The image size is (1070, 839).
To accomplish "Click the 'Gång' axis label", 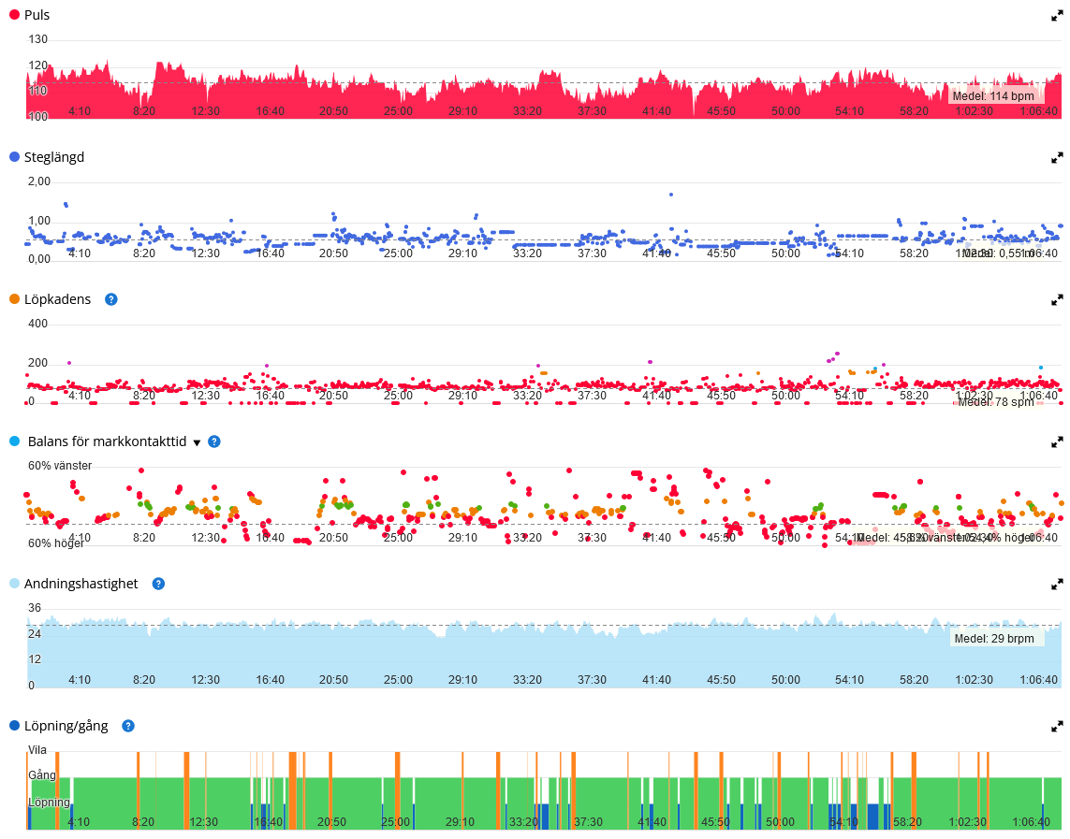I will [x=42, y=775].
